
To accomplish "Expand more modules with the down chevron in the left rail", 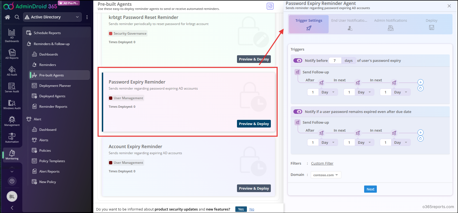I will click(x=12, y=171).
